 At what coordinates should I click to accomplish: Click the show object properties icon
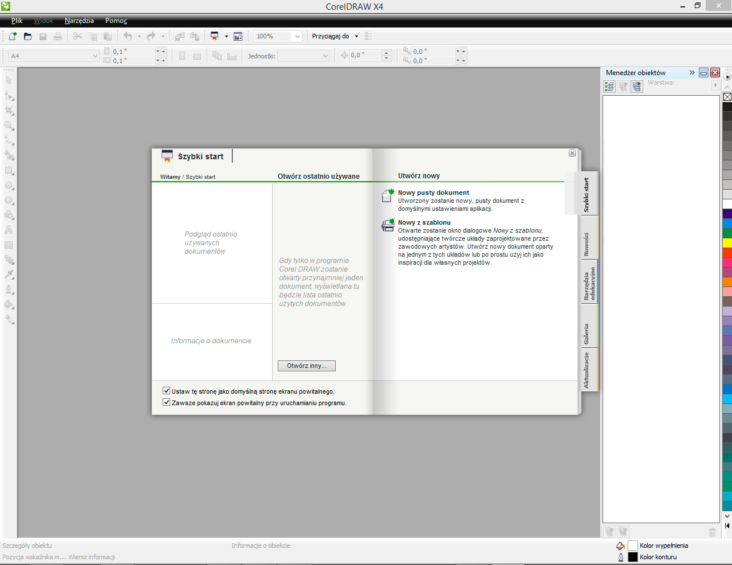[609, 87]
